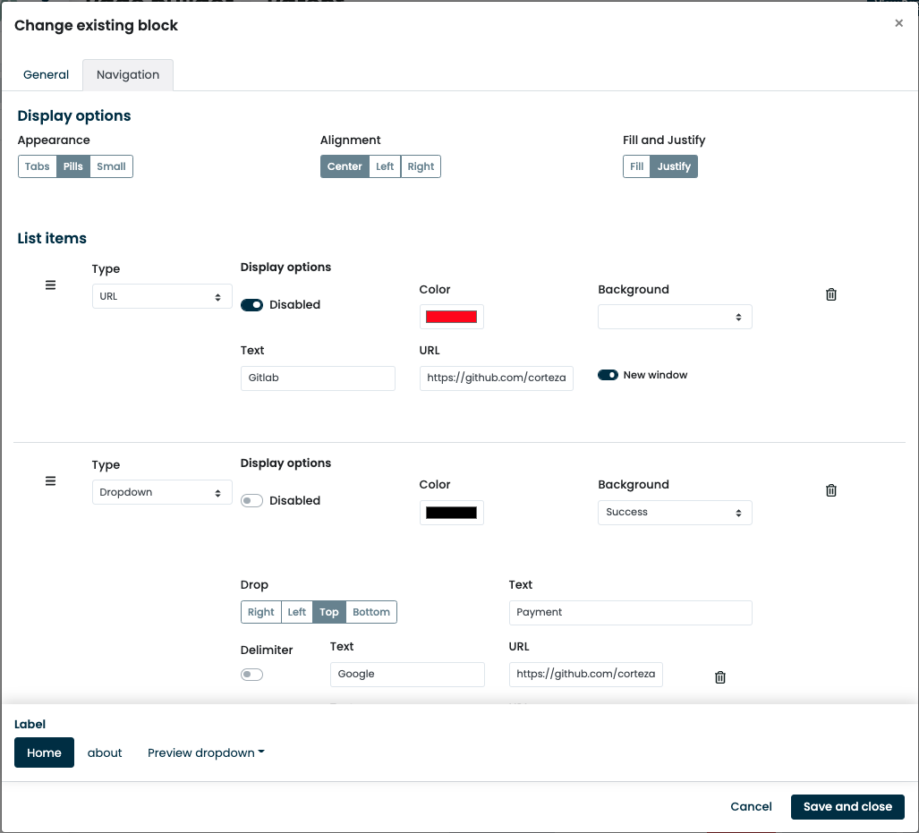Toggle Delimiter switch for Google entry

(252, 675)
